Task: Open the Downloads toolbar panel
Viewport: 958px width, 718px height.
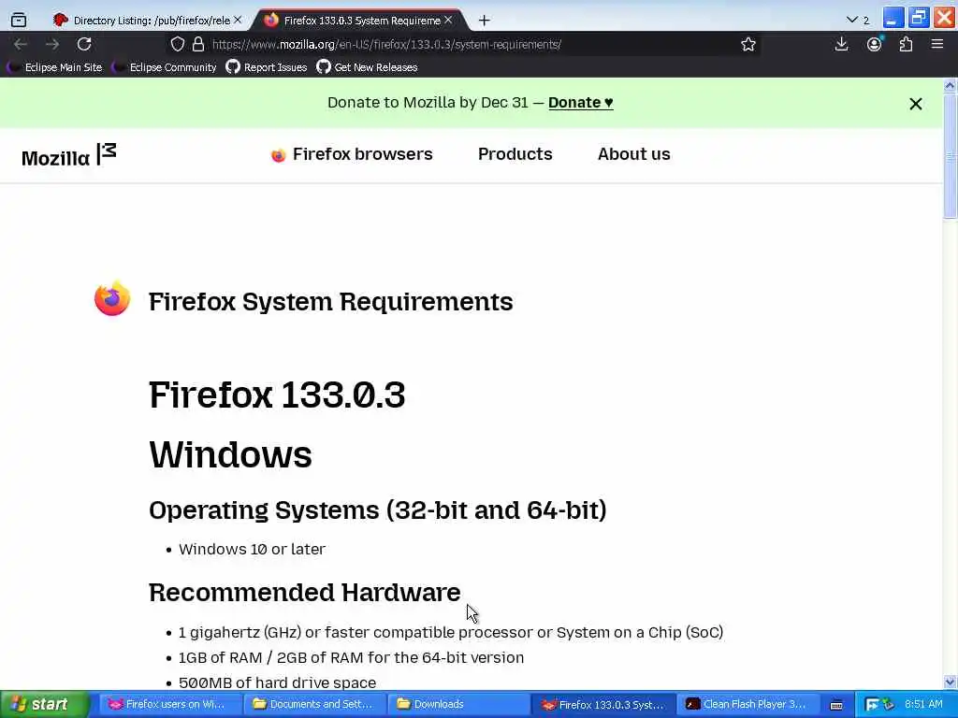Action: pyautogui.click(x=841, y=44)
